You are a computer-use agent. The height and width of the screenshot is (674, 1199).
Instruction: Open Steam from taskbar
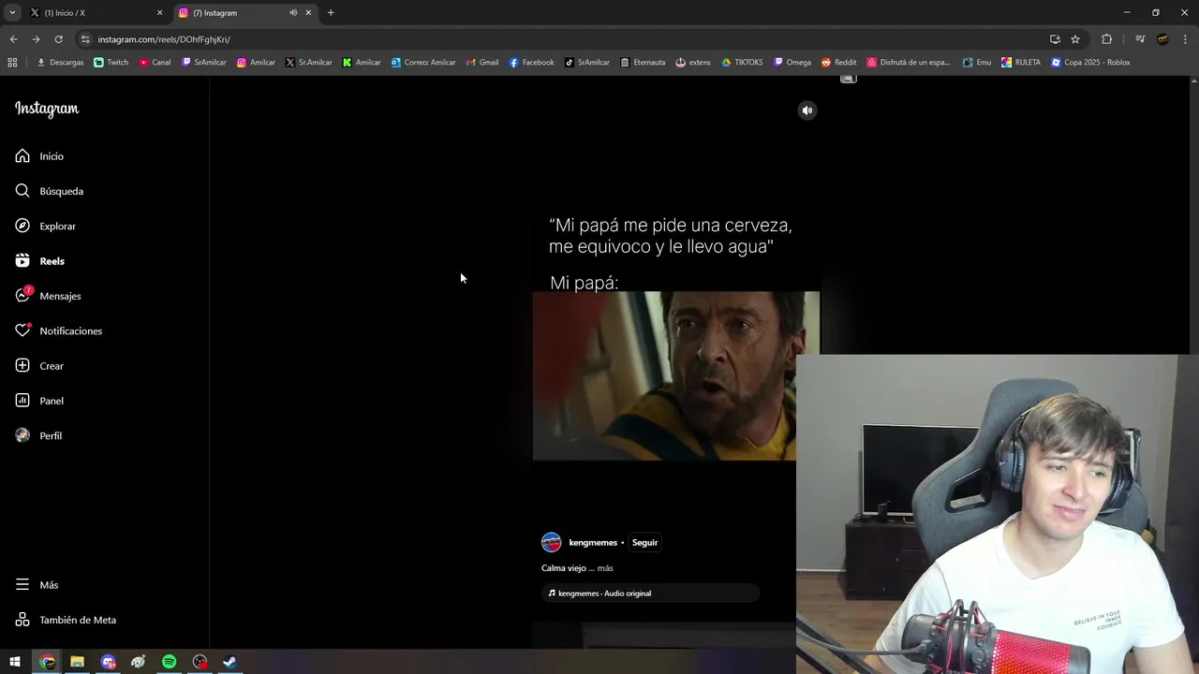(229, 662)
